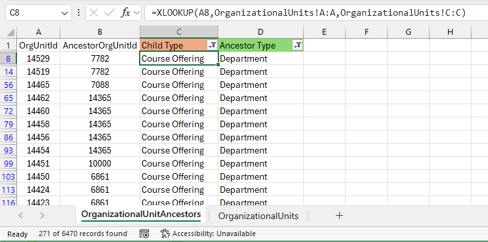Image resolution: width=488 pixels, height=242 pixels.
Task: Click the formula bar cancel X icon
Action: (94, 12)
